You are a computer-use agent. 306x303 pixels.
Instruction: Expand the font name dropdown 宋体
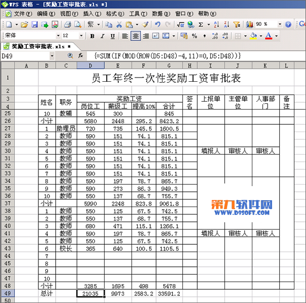pos(58,36)
